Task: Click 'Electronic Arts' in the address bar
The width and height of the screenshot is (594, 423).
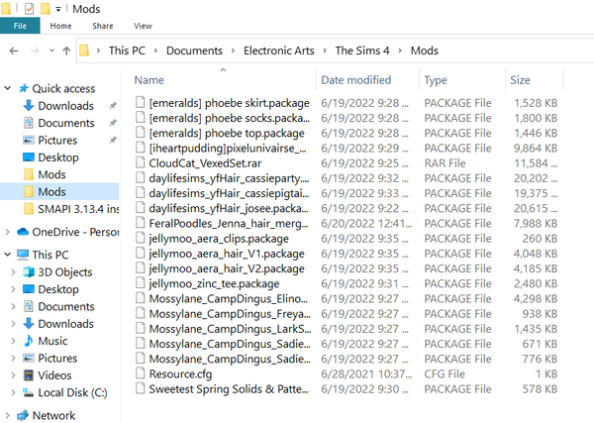Action: tap(279, 51)
